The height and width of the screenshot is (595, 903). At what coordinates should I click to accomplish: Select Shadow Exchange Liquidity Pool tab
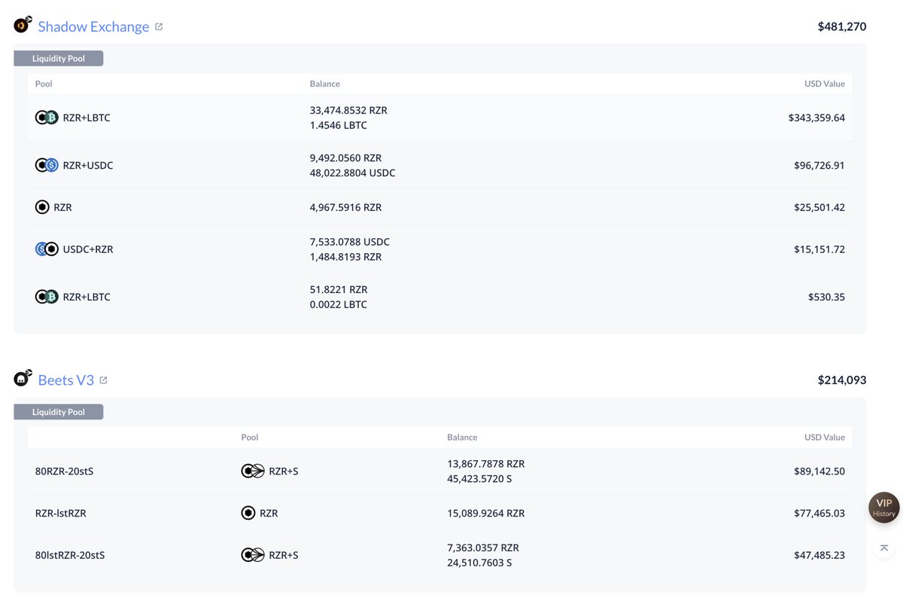(59, 58)
